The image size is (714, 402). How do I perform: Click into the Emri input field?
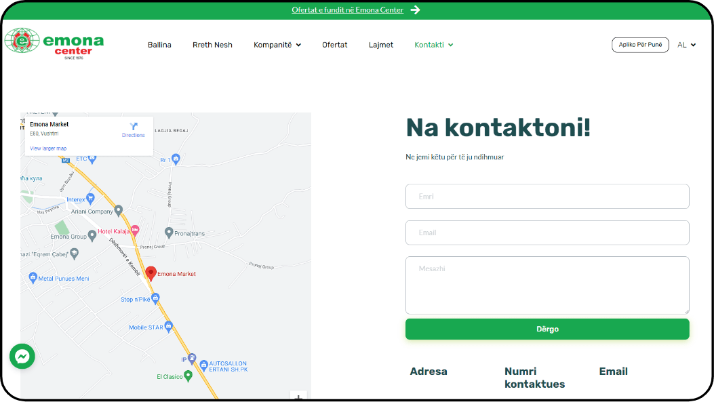547,197
